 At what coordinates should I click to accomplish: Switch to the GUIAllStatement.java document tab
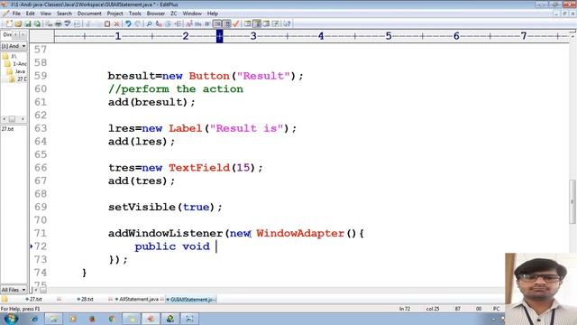pos(191,299)
